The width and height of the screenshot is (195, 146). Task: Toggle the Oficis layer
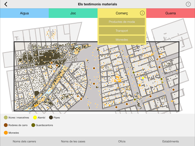tap(122, 141)
